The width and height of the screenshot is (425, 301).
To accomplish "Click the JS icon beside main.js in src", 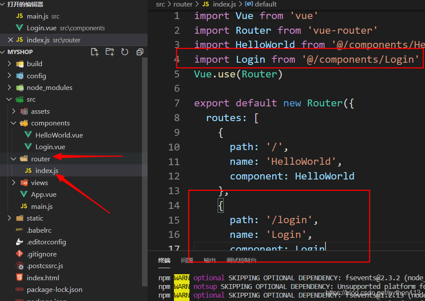I will tap(24, 206).
